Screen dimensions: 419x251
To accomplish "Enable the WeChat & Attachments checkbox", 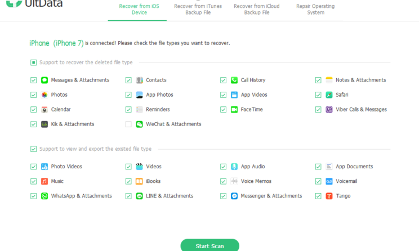I will pos(128,124).
